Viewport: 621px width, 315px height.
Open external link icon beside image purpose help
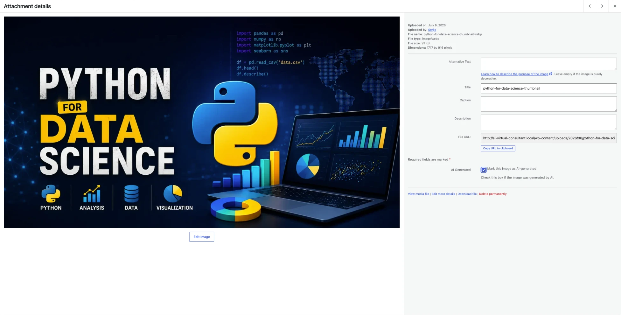(x=551, y=74)
